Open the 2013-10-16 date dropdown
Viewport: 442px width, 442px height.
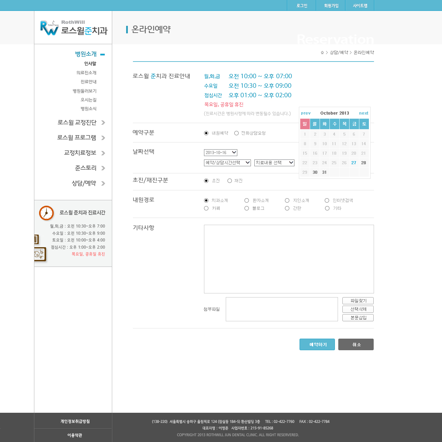coord(220,153)
